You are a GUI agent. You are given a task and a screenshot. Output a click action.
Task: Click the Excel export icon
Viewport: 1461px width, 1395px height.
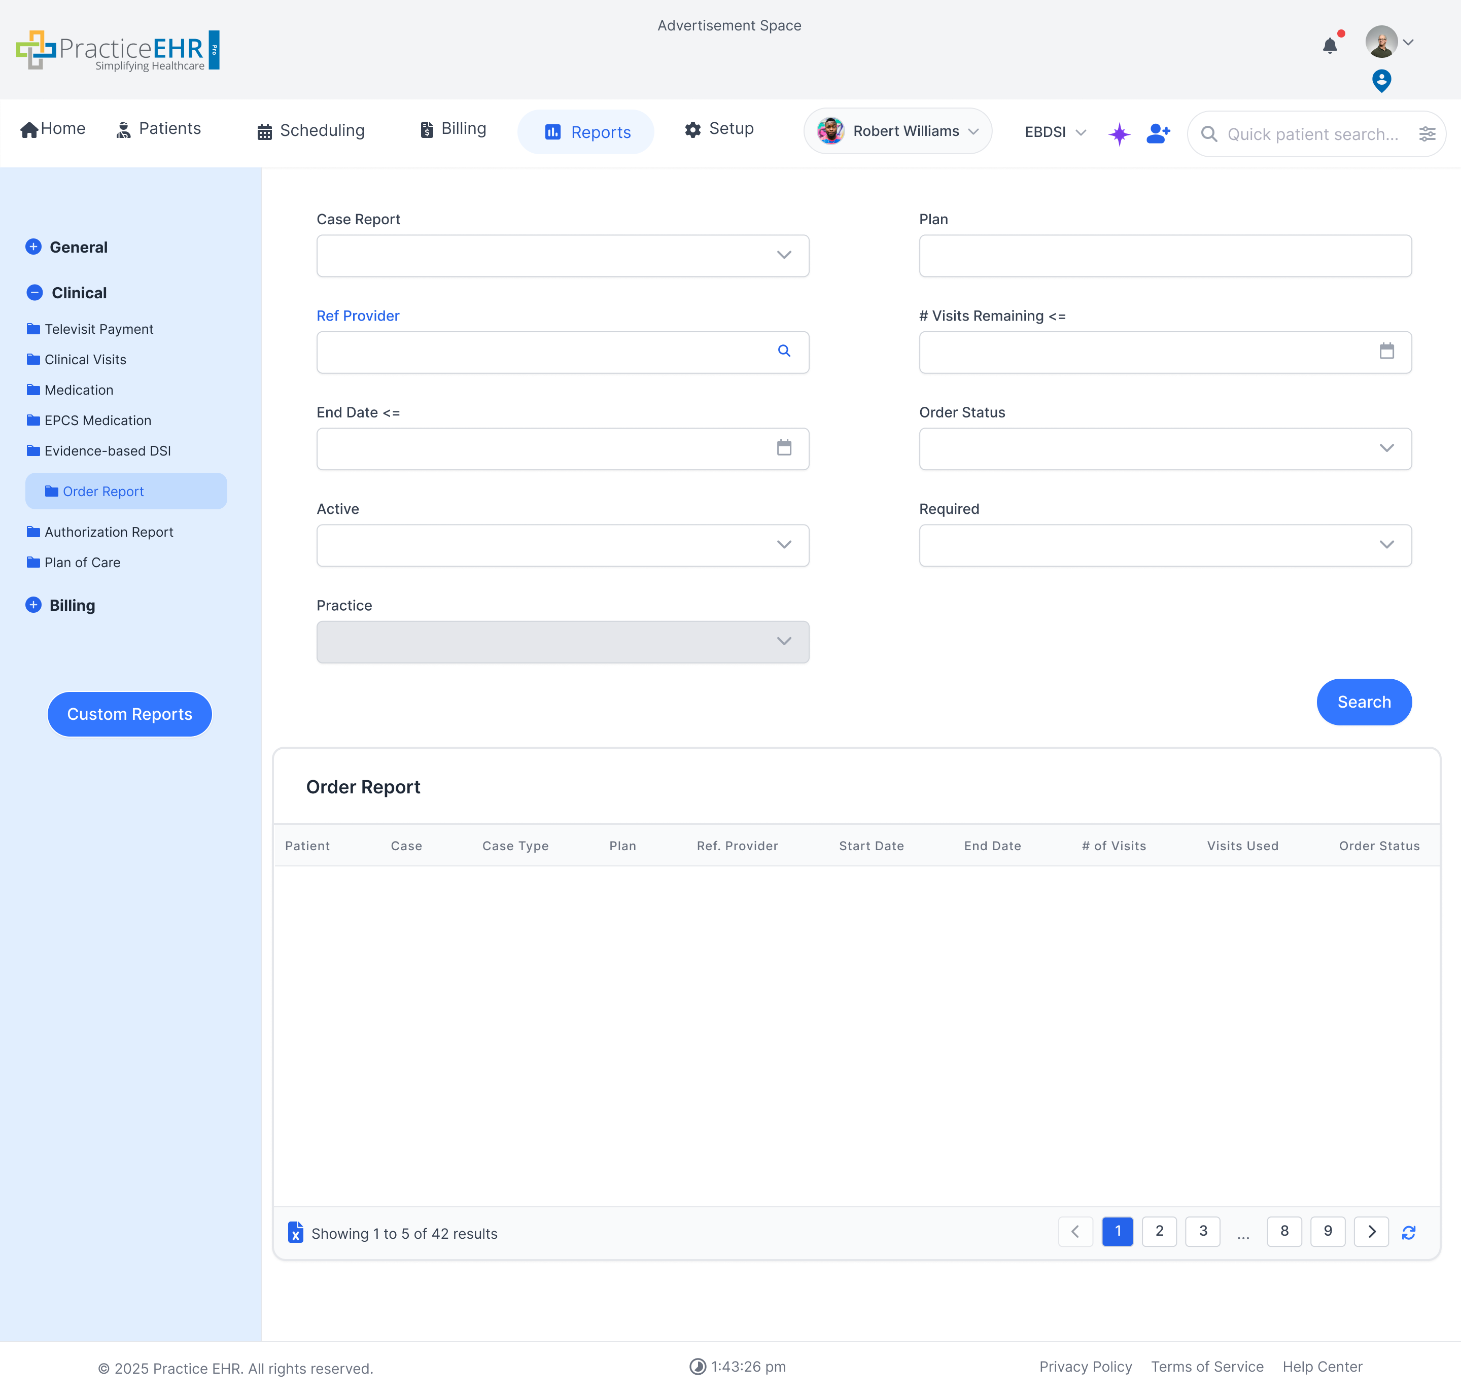coord(295,1232)
